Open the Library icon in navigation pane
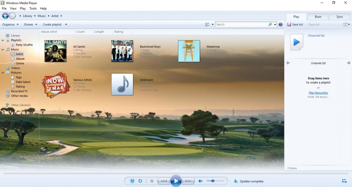The image size is (352, 187). (x=8, y=35)
